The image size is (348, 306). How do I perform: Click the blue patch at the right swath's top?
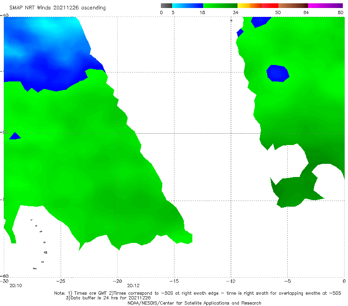pos(260,21)
